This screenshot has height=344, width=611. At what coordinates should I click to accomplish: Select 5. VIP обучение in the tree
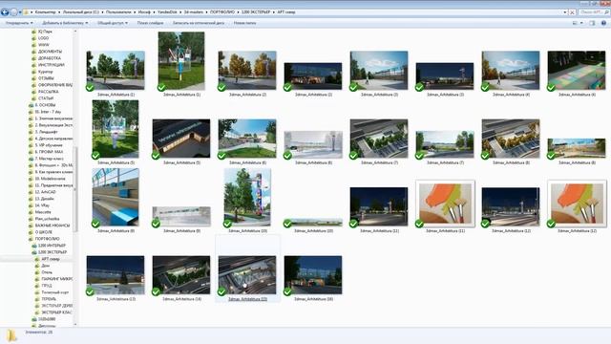click(x=49, y=145)
